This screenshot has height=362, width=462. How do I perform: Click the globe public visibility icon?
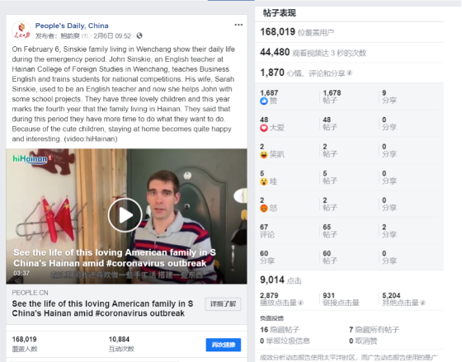pos(139,35)
